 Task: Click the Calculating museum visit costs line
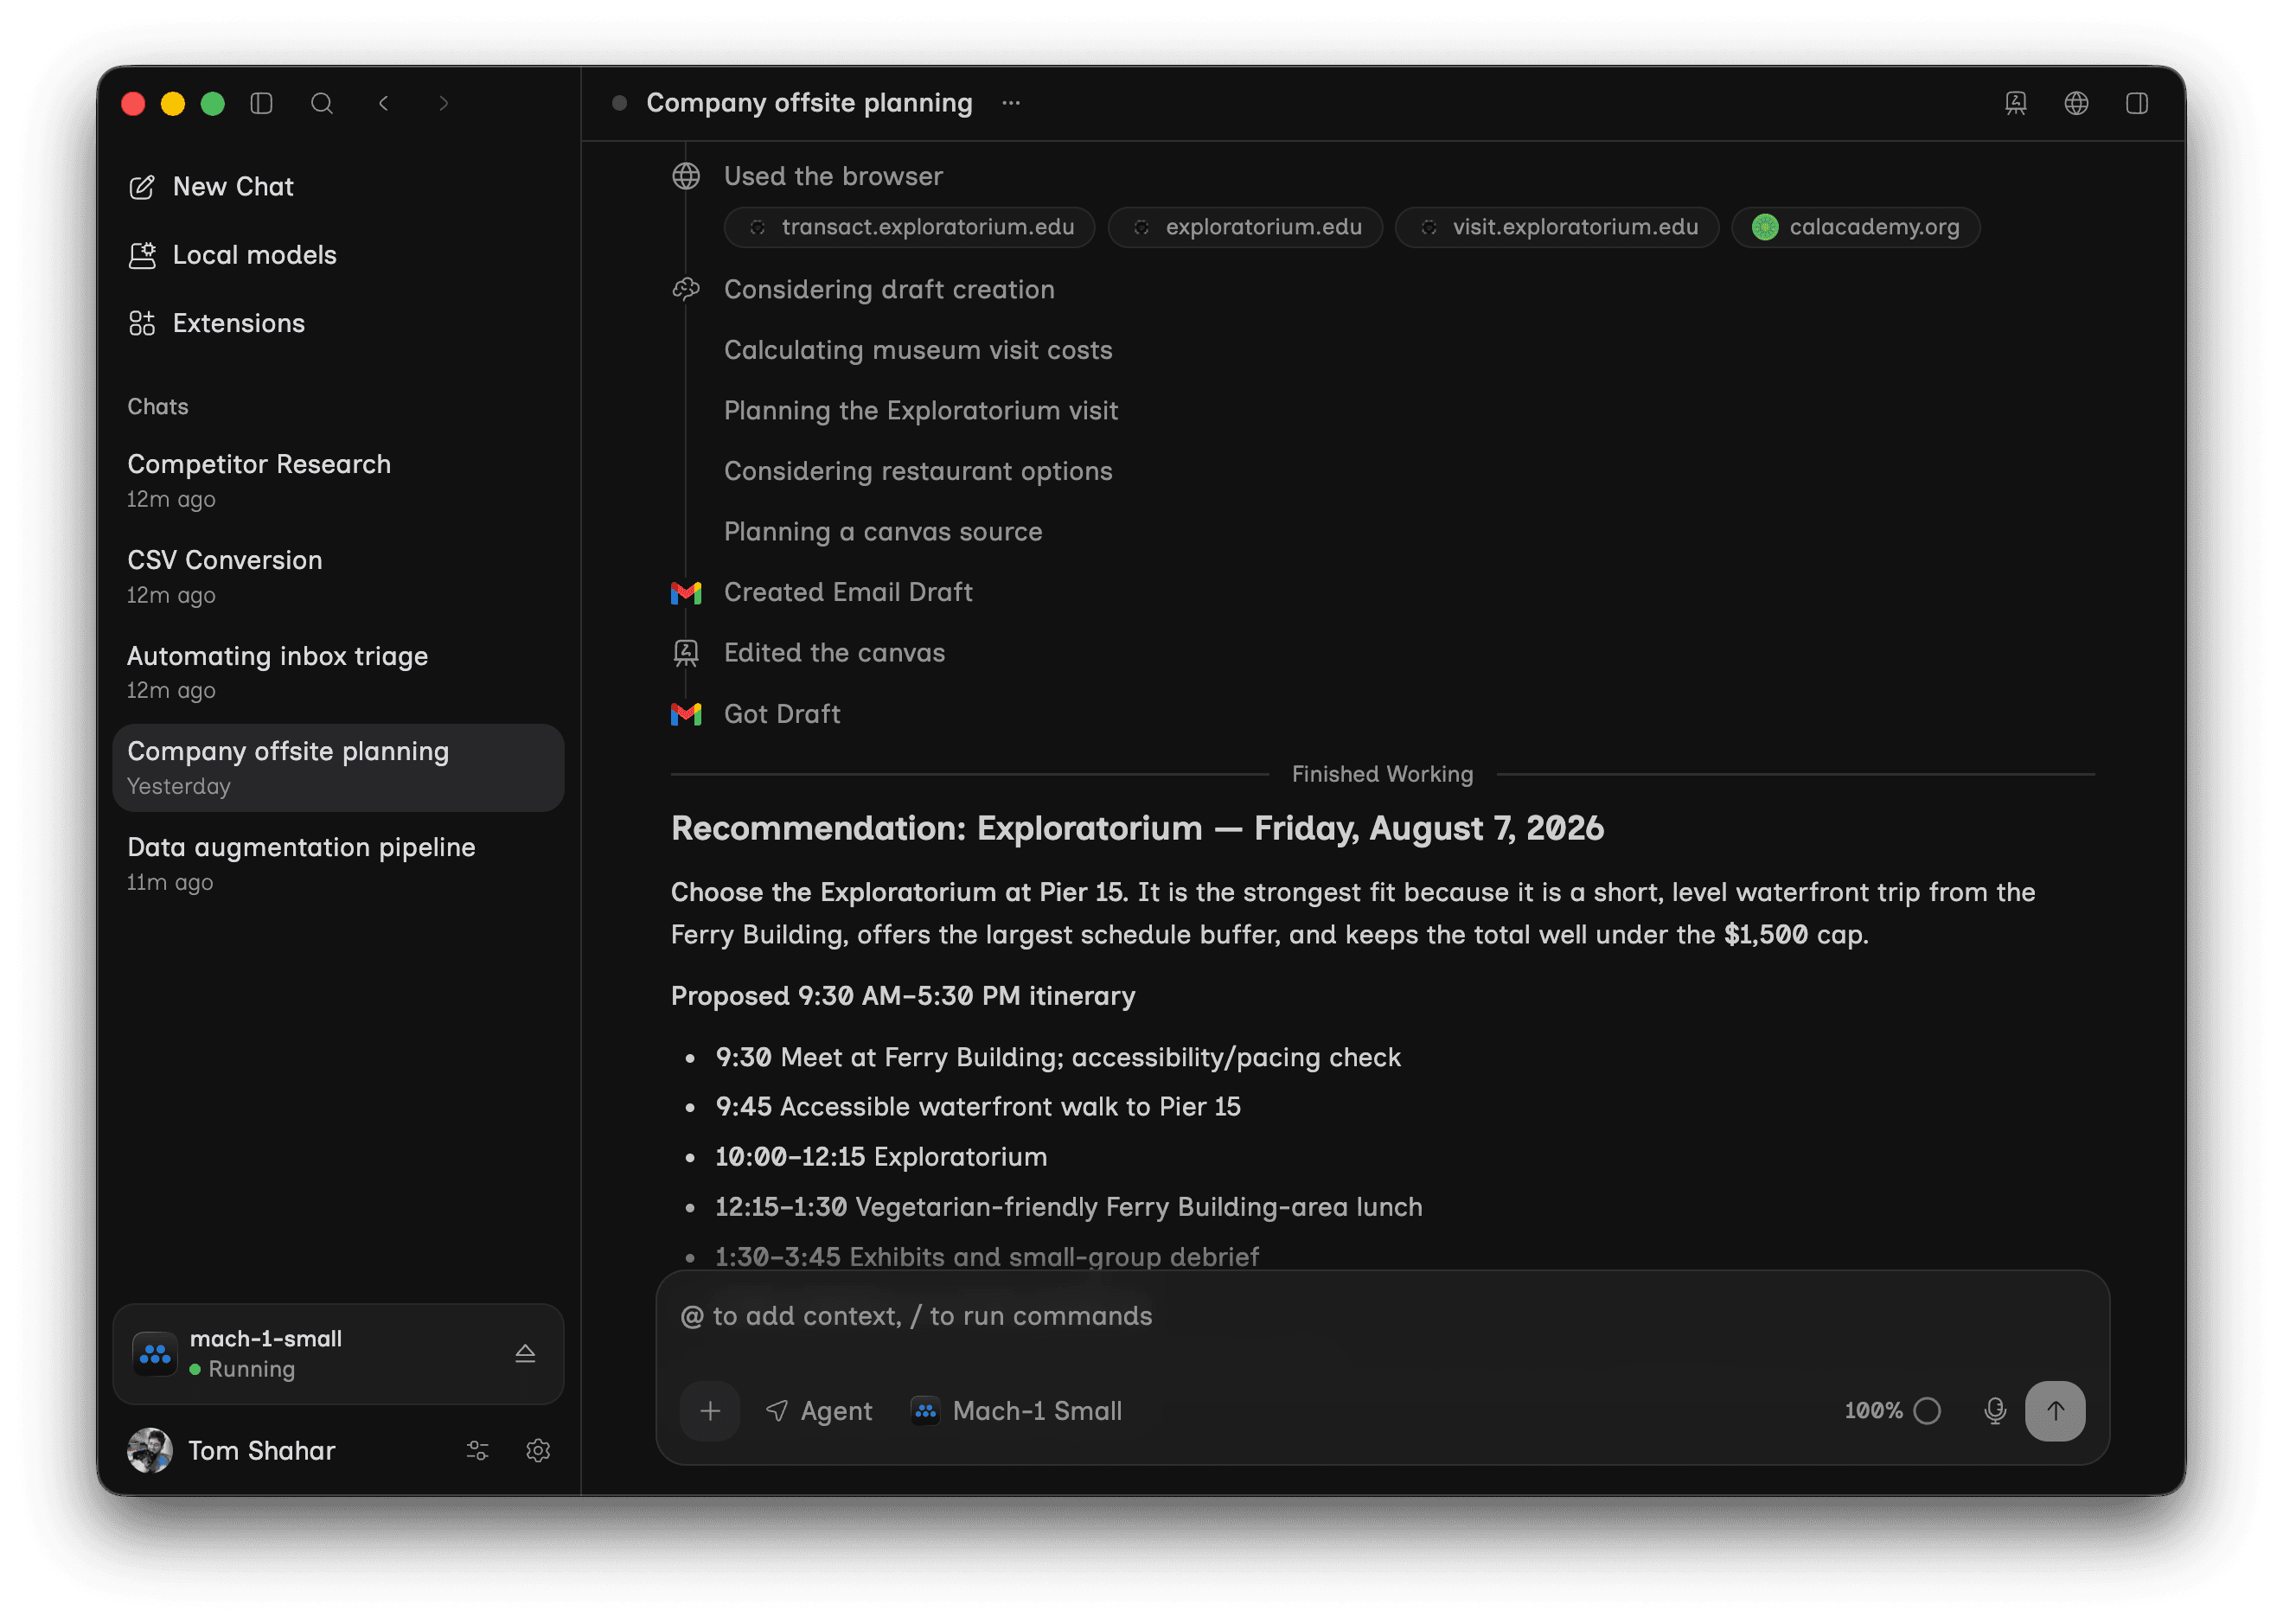918,351
